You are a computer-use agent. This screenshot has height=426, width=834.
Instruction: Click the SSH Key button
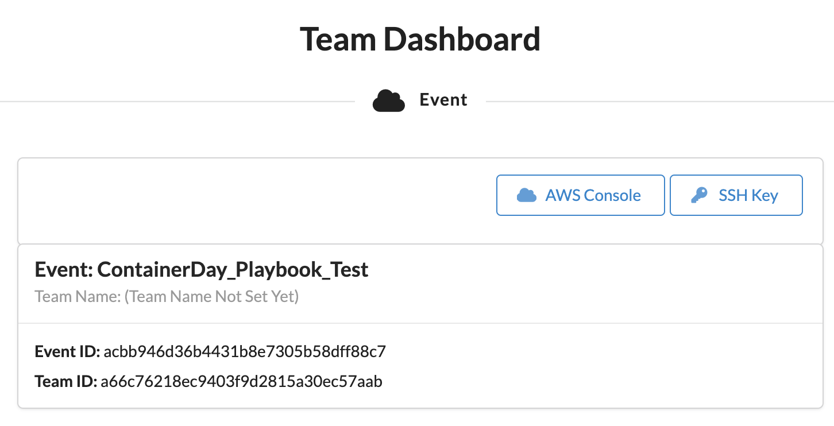[x=736, y=195]
